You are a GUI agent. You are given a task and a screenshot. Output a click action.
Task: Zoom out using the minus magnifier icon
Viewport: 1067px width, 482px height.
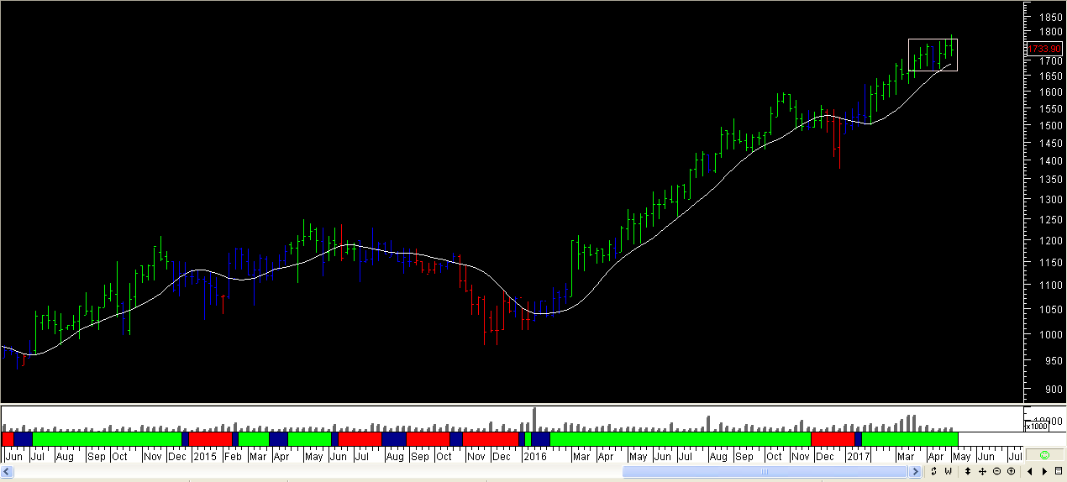coord(996,471)
